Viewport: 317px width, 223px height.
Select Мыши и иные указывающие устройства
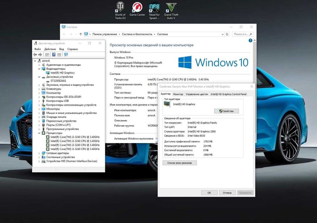(x=71, y=113)
